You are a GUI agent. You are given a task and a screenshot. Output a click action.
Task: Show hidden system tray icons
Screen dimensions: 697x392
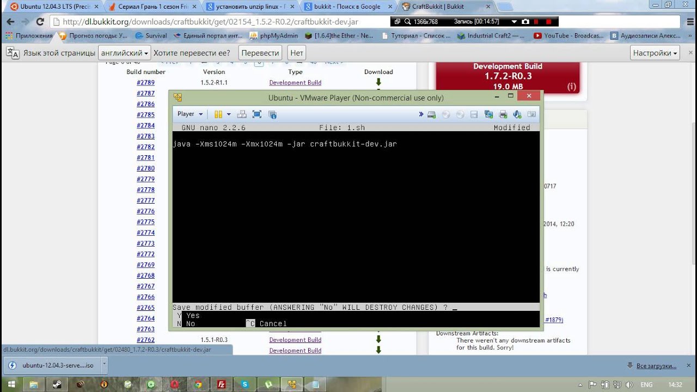coord(581,384)
